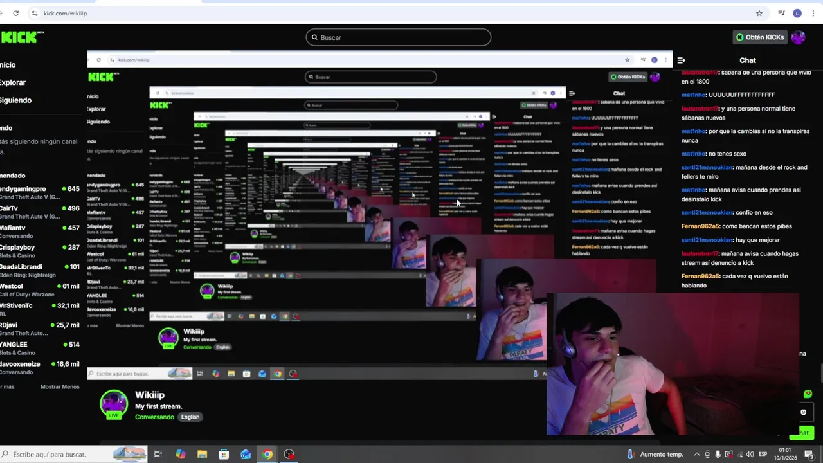Click the Obtén KICKs button
The width and height of the screenshot is (823, 463).
(761, 37)
